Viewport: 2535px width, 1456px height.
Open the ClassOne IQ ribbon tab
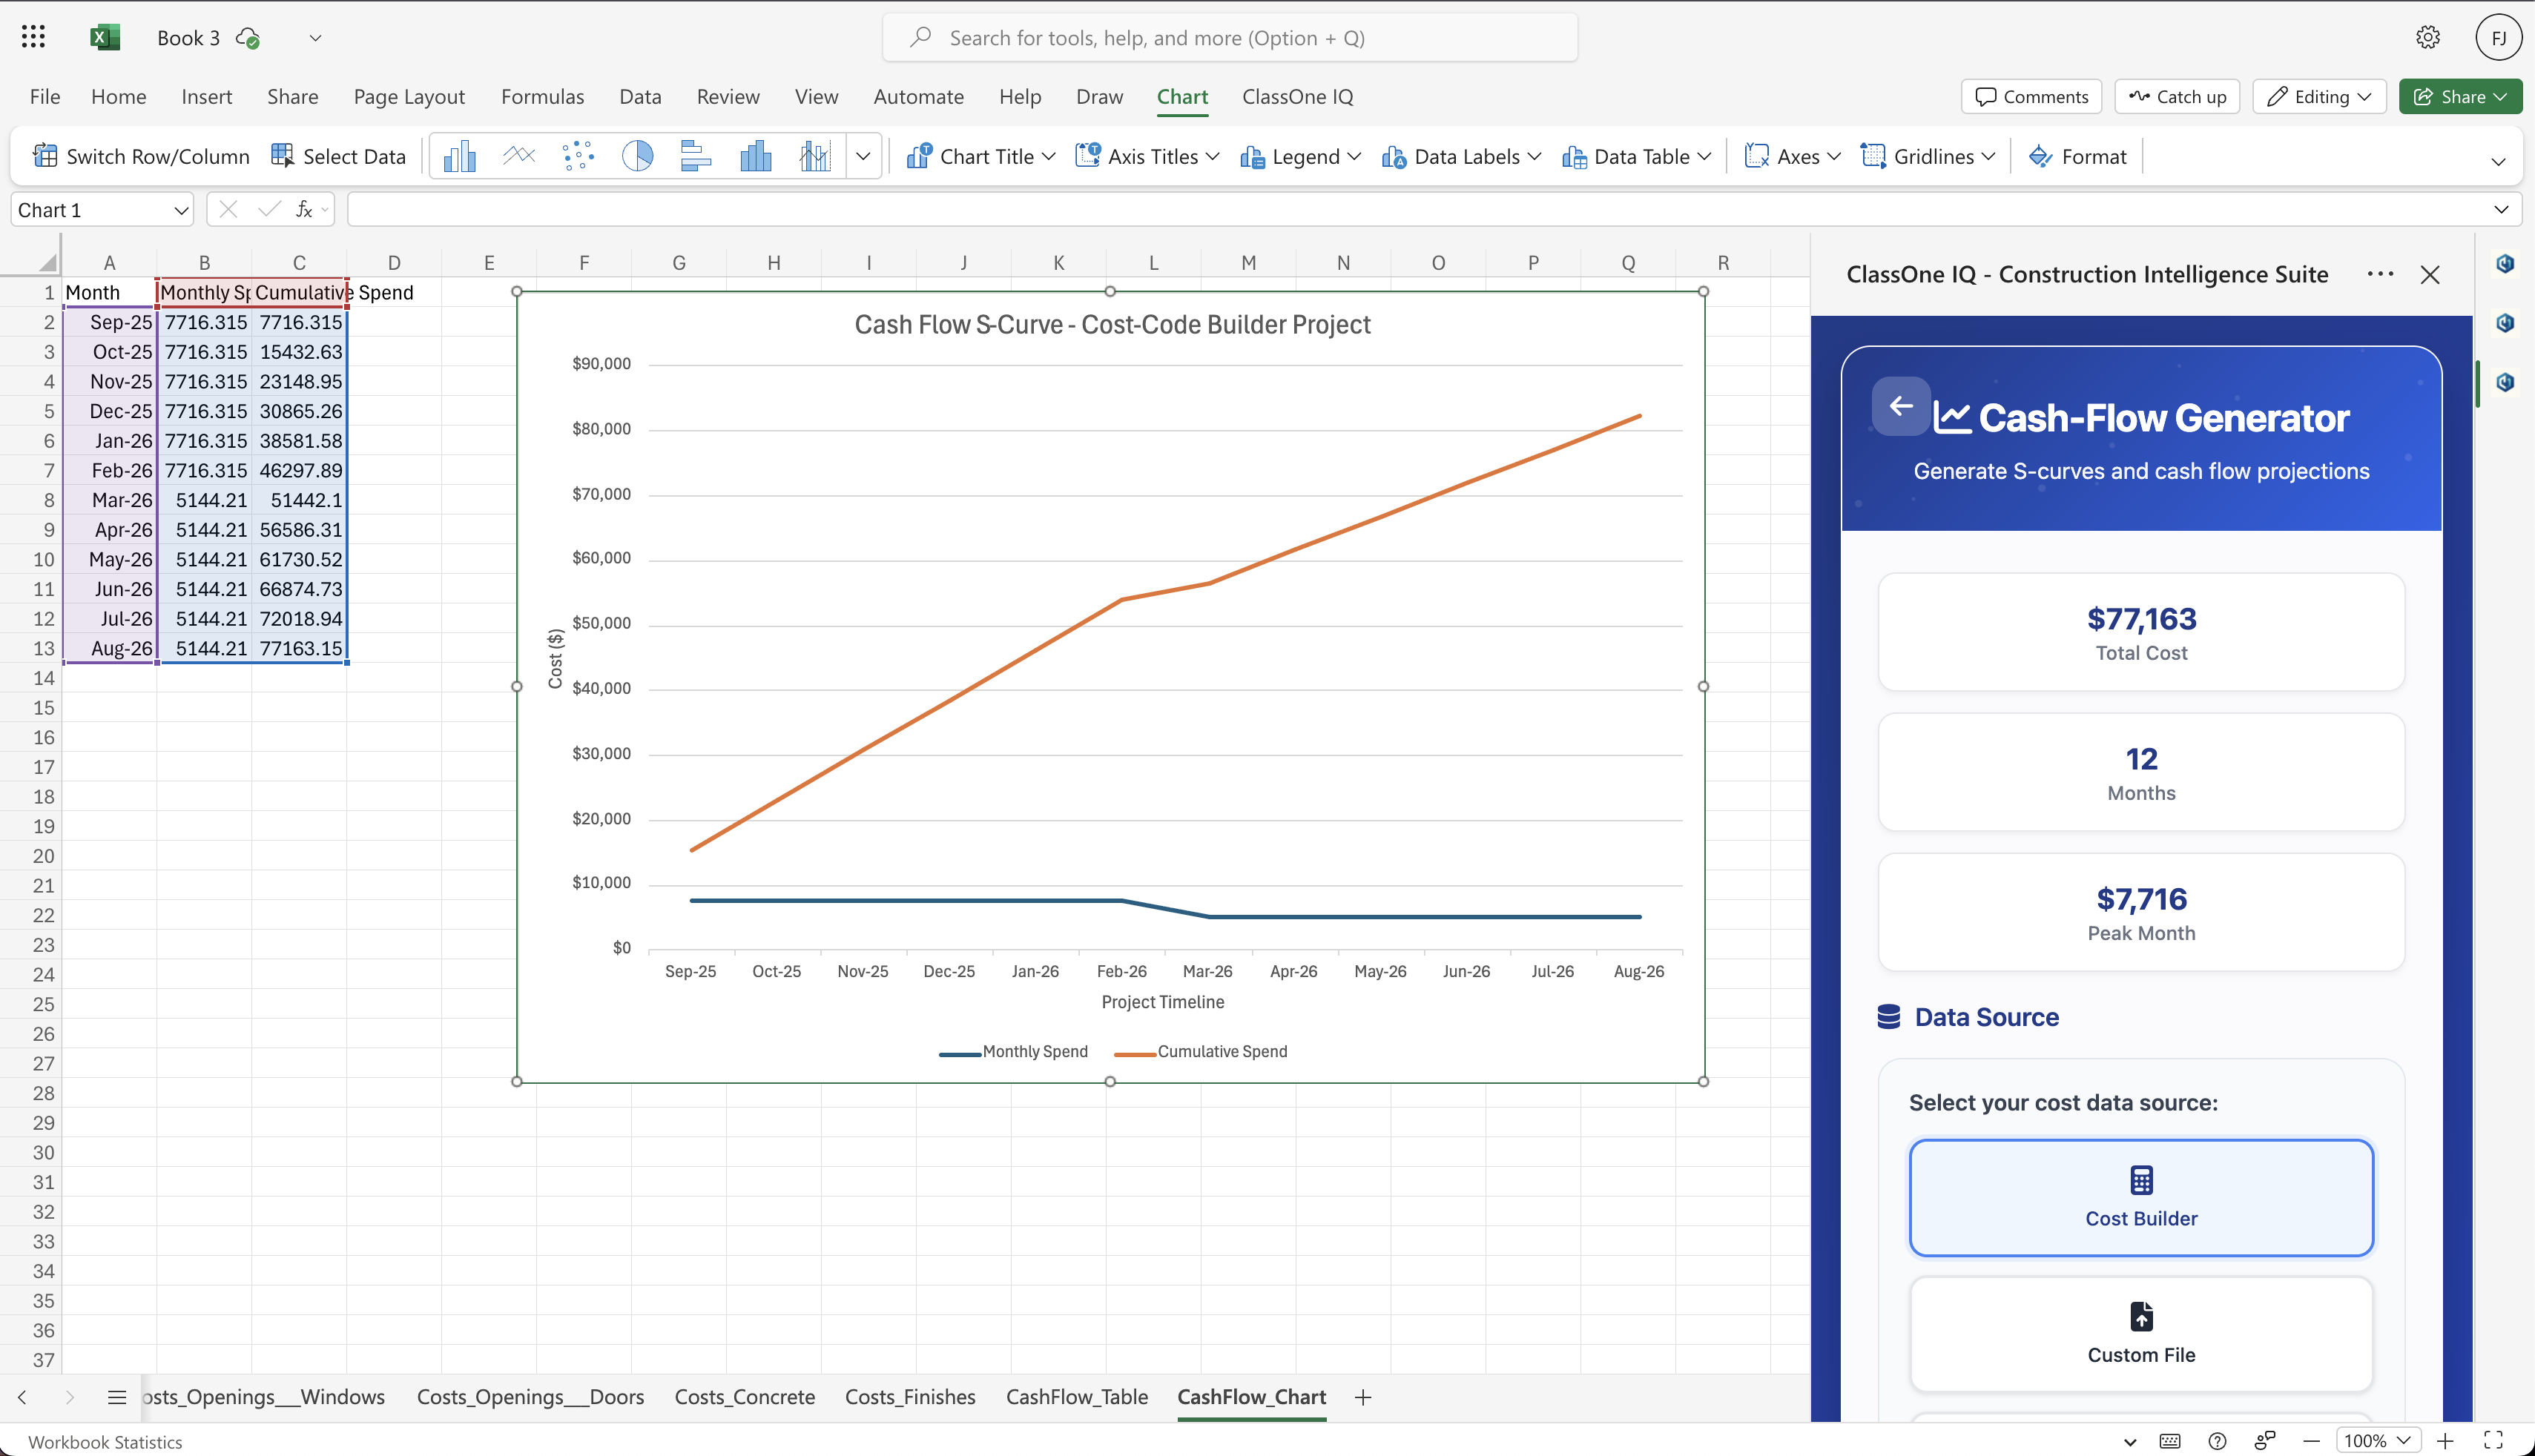pyautogui.click(x=1296, y=97)
